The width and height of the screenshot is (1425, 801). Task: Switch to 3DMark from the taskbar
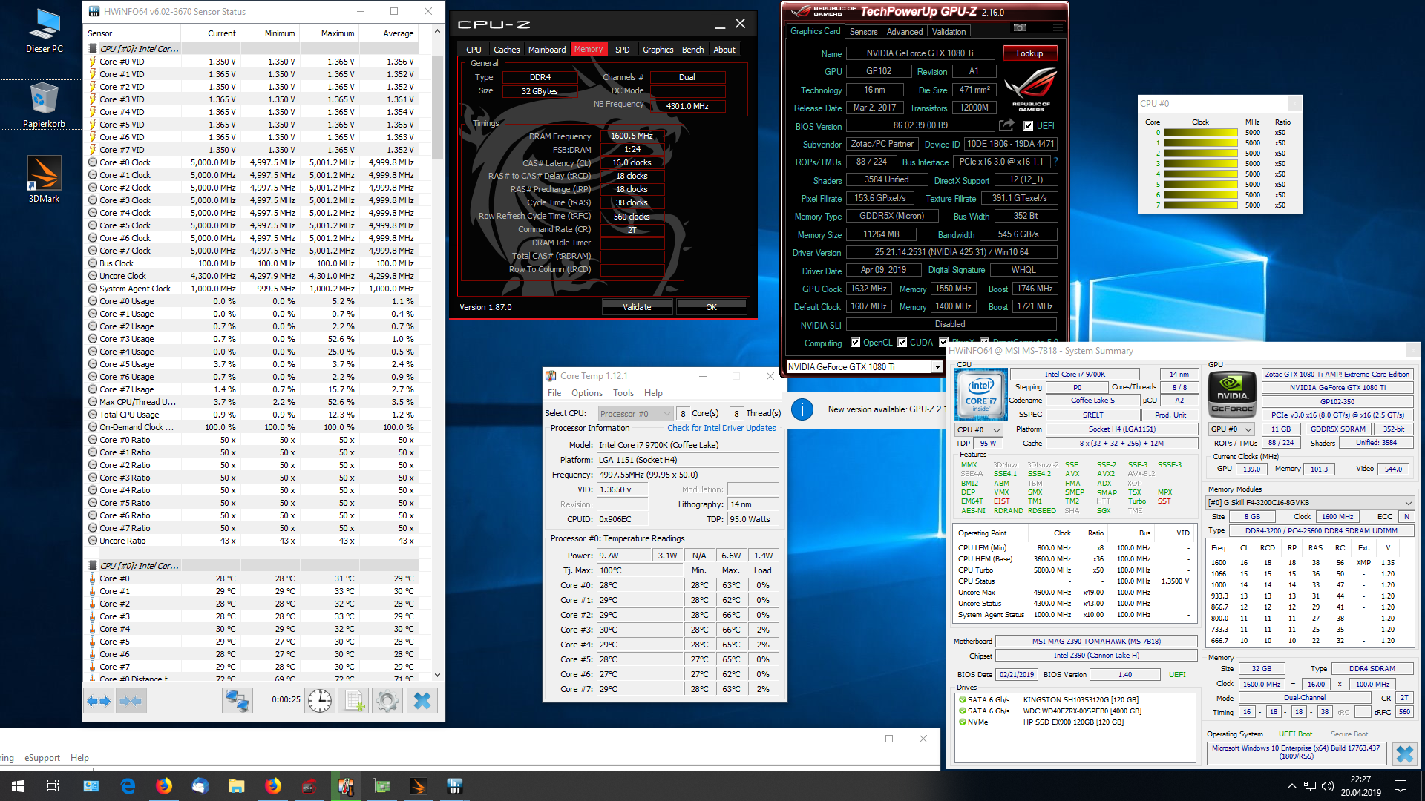coord(418,786)
